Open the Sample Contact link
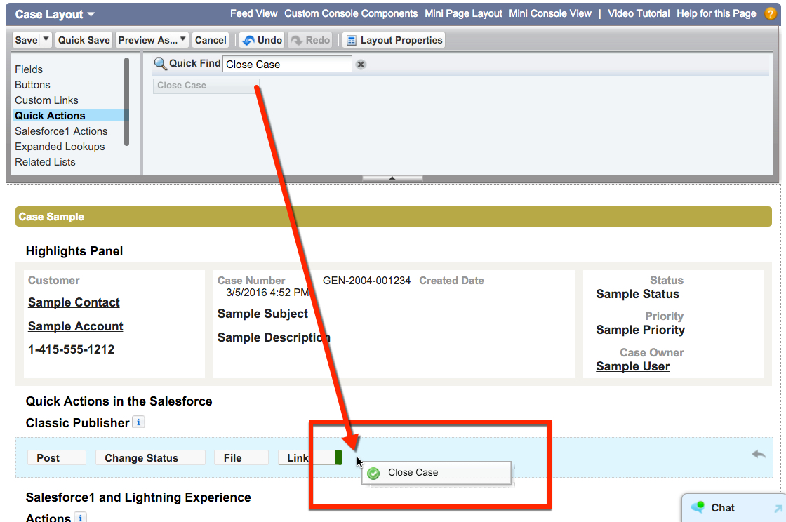786x522 pixels. point(74,302)
